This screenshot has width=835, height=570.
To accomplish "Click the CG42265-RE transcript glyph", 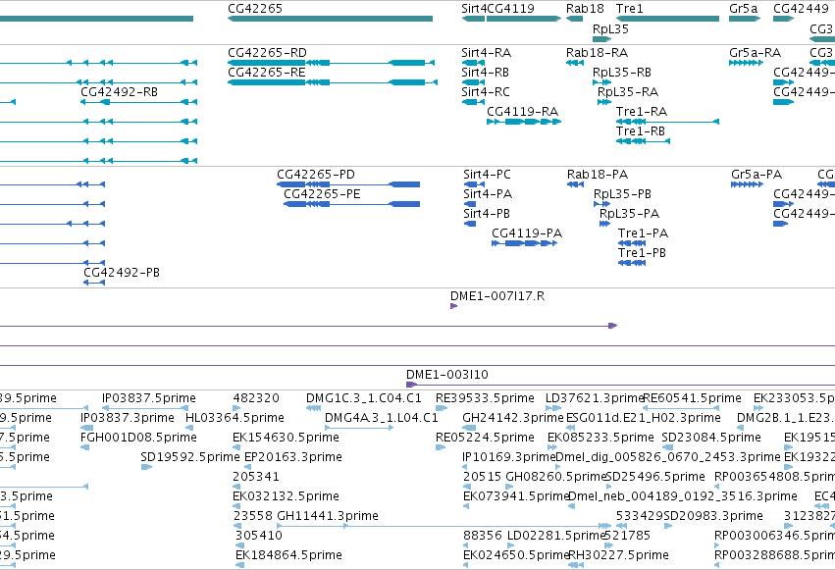I will point(333,82).
